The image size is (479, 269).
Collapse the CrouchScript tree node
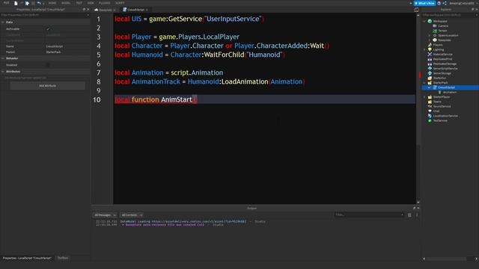coord(430,87)
